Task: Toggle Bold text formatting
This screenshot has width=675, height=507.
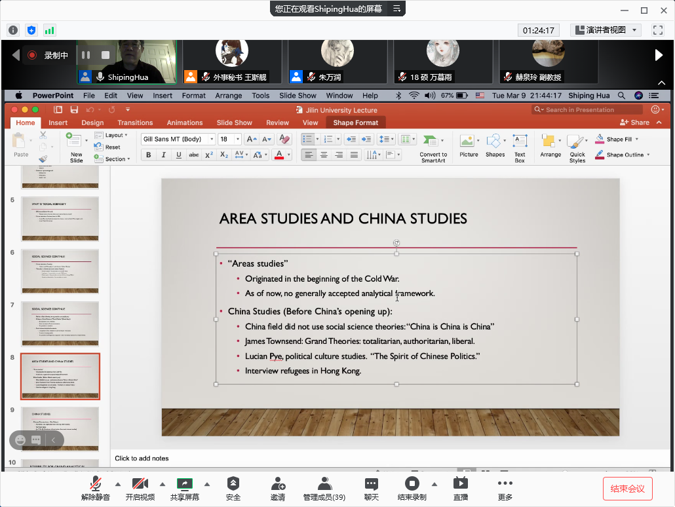Action: click(x=148, y=155)
